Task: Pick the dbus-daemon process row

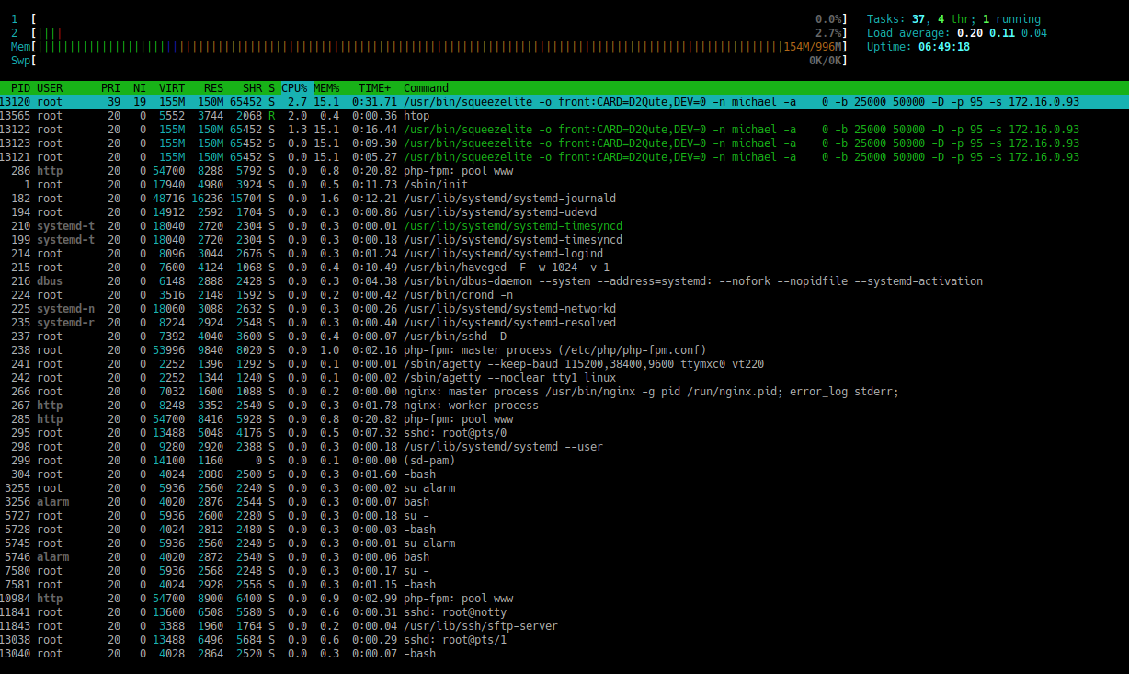Action: [x=552, y=281]
